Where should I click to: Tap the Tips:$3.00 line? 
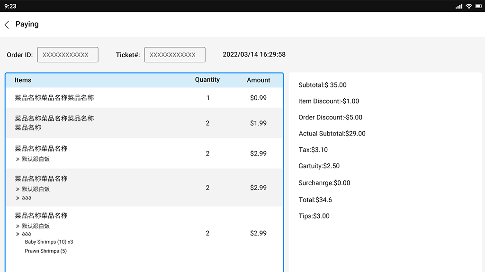314,216
